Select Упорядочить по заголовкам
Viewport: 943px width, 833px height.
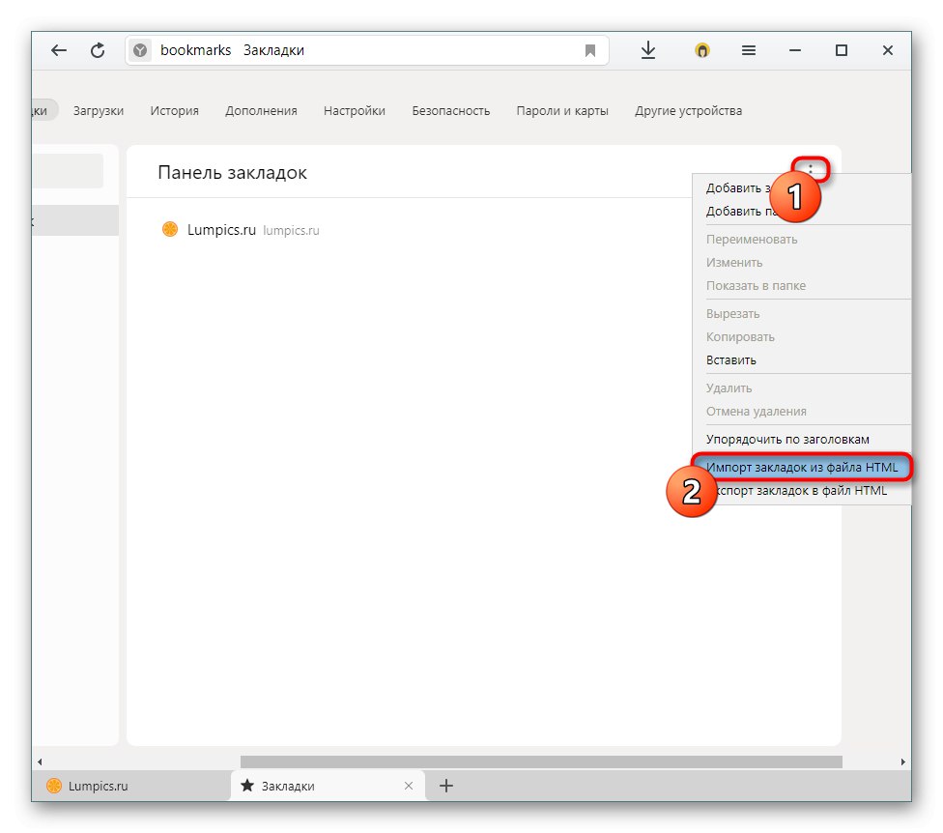pyautogui.click(x=787, y=440)
